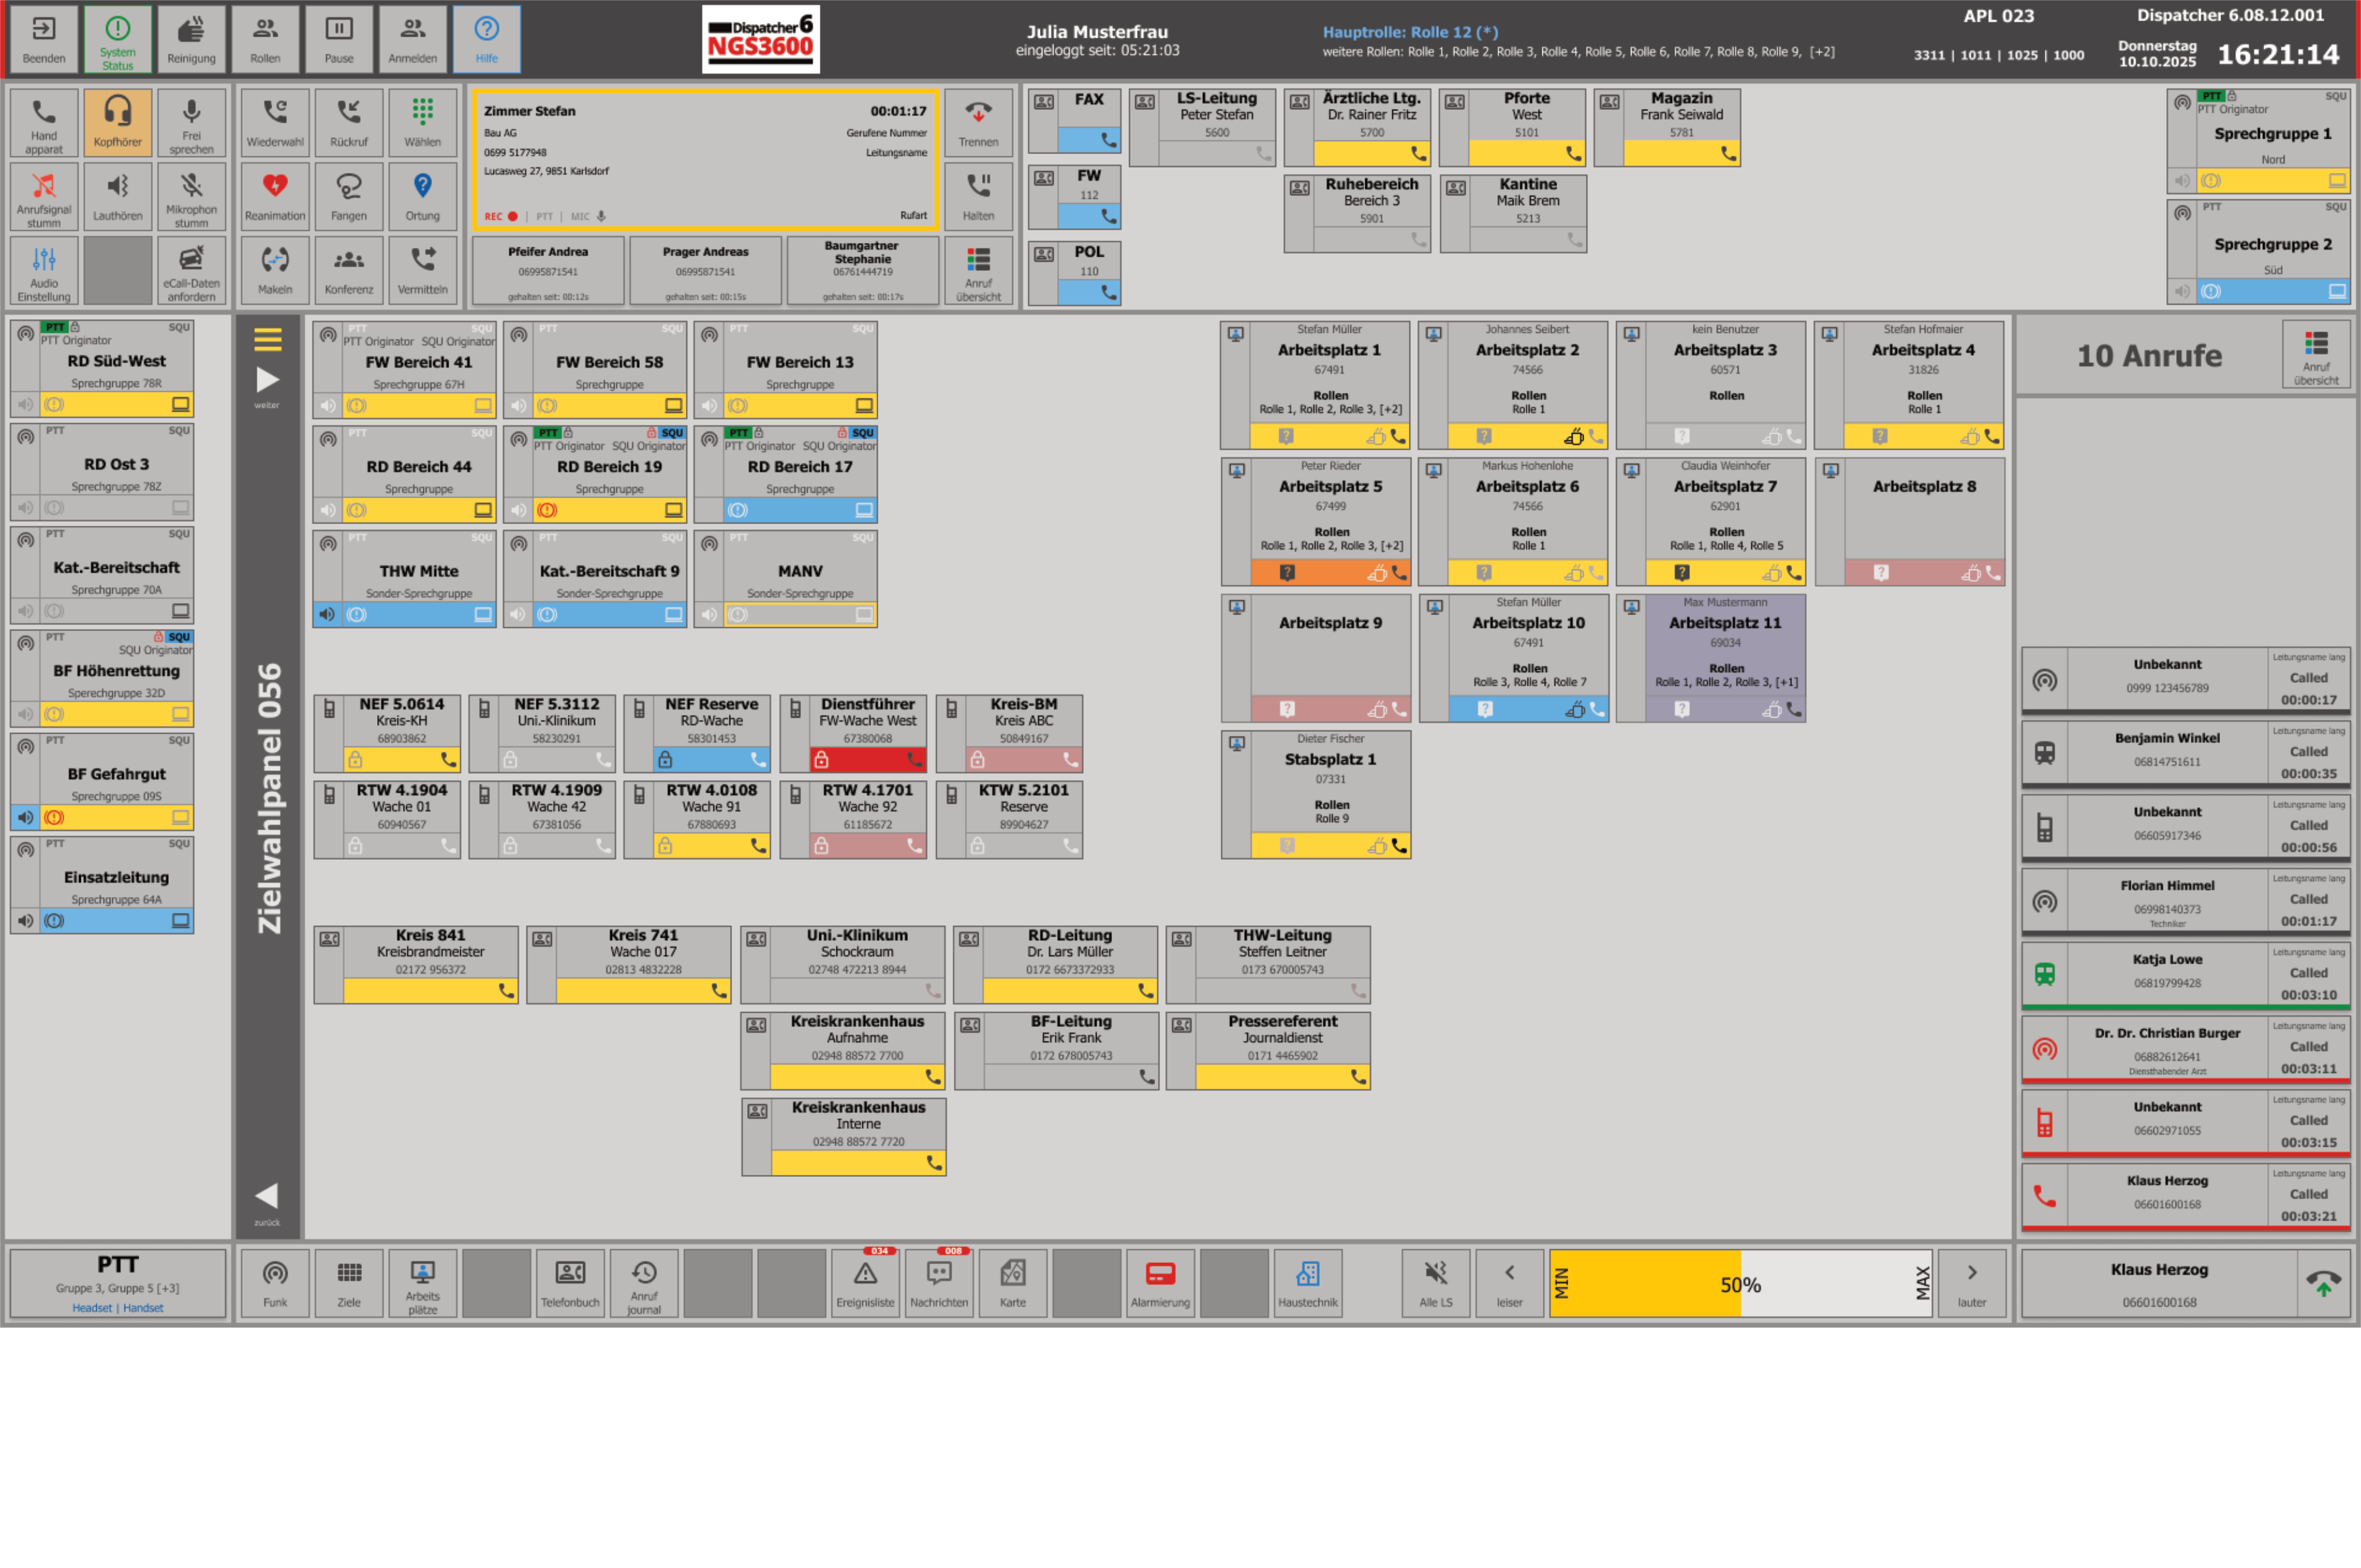Open the Alarmierung panel
Screen dimensions: 2361x1568
[1161, 1283]
